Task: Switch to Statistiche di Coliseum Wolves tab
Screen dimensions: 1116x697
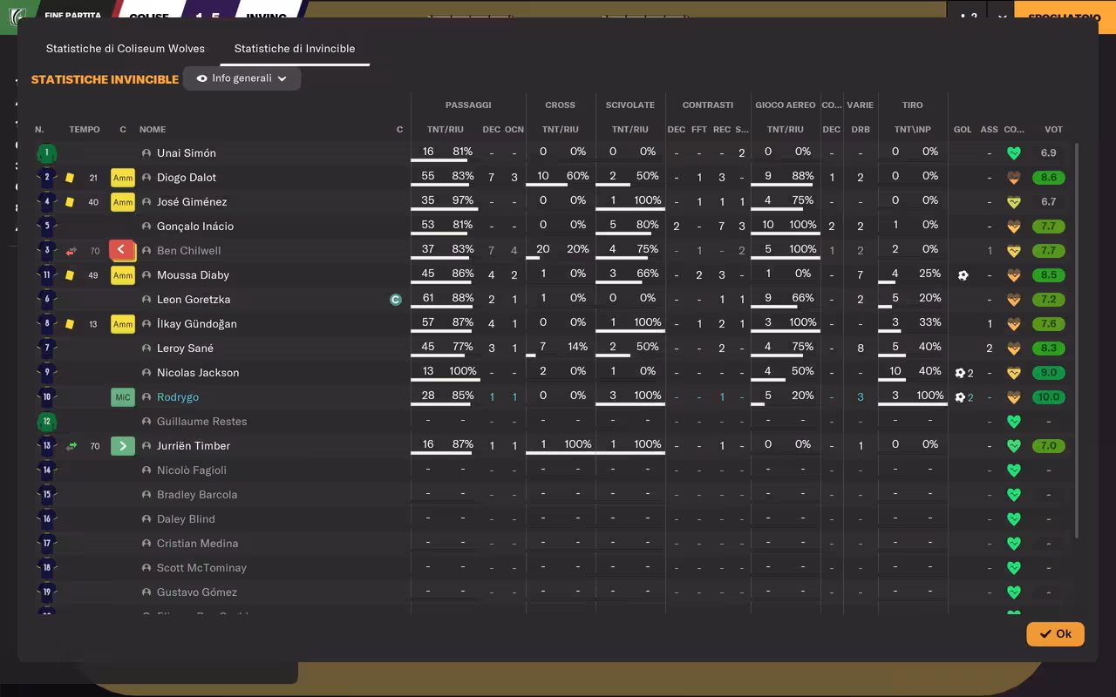Action: point(126,49)
